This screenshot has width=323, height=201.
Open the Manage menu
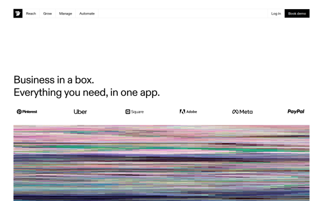pyautogui.click(x=66, y=13)
